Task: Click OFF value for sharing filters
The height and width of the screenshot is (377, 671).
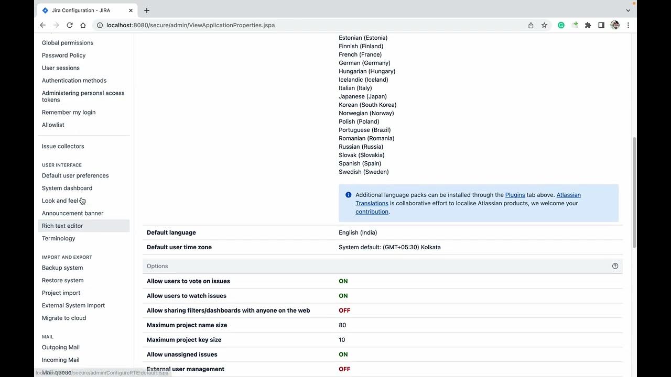Action: tap(344, 311)
